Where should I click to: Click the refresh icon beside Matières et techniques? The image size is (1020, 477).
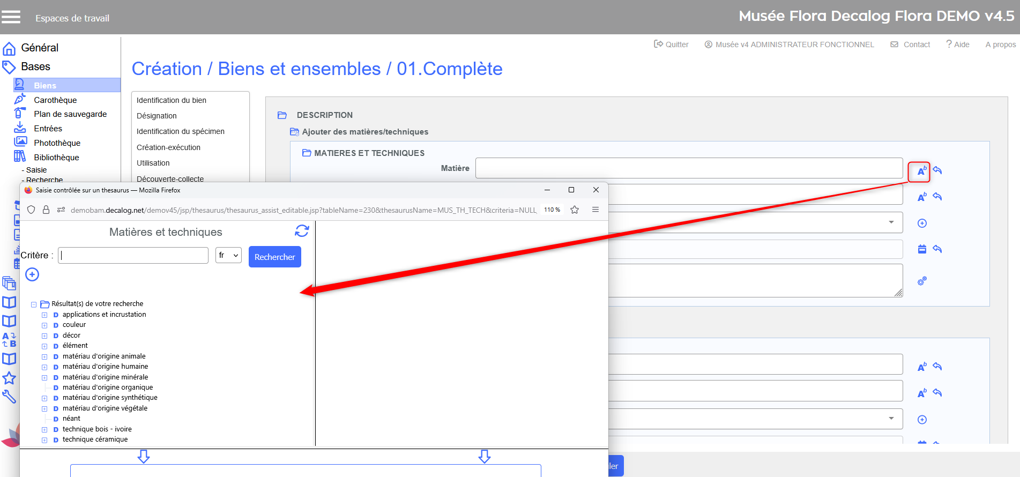click(302, 231)
